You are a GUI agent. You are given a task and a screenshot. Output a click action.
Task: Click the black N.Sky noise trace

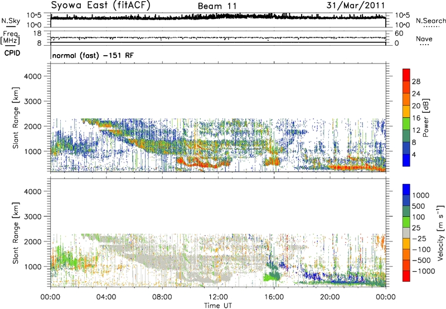pos(218,17)
